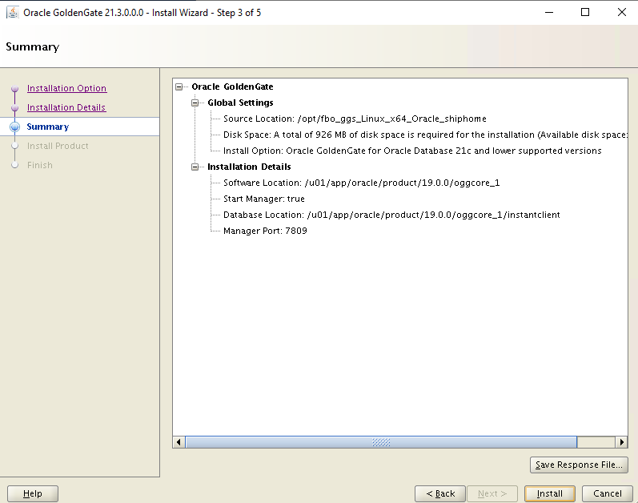Viewport: 638px width, 503px height.
Task: Click the Install button
Action: point(550,493)
